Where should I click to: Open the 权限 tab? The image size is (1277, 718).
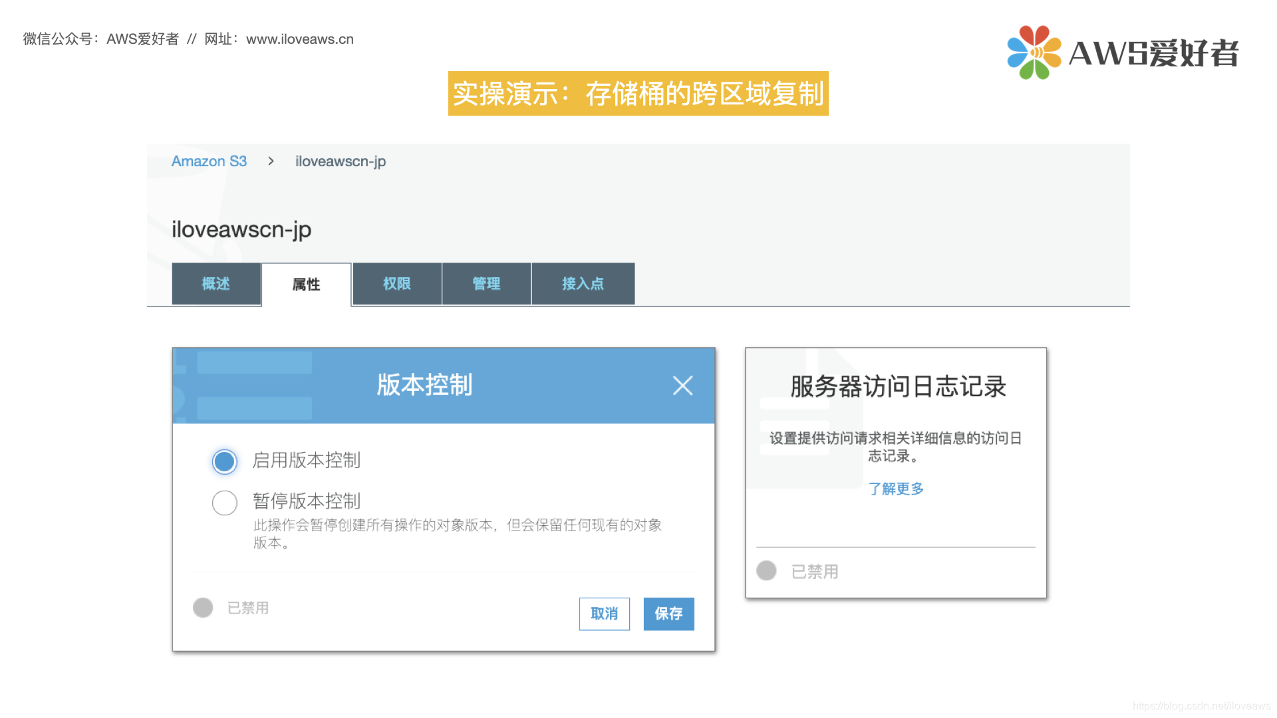[x=396, y=284]
